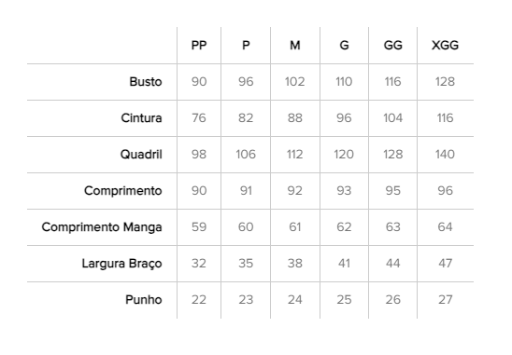Screen dimensions: 512x355
Task: Select the Punho row label
Action: point(144,300)
